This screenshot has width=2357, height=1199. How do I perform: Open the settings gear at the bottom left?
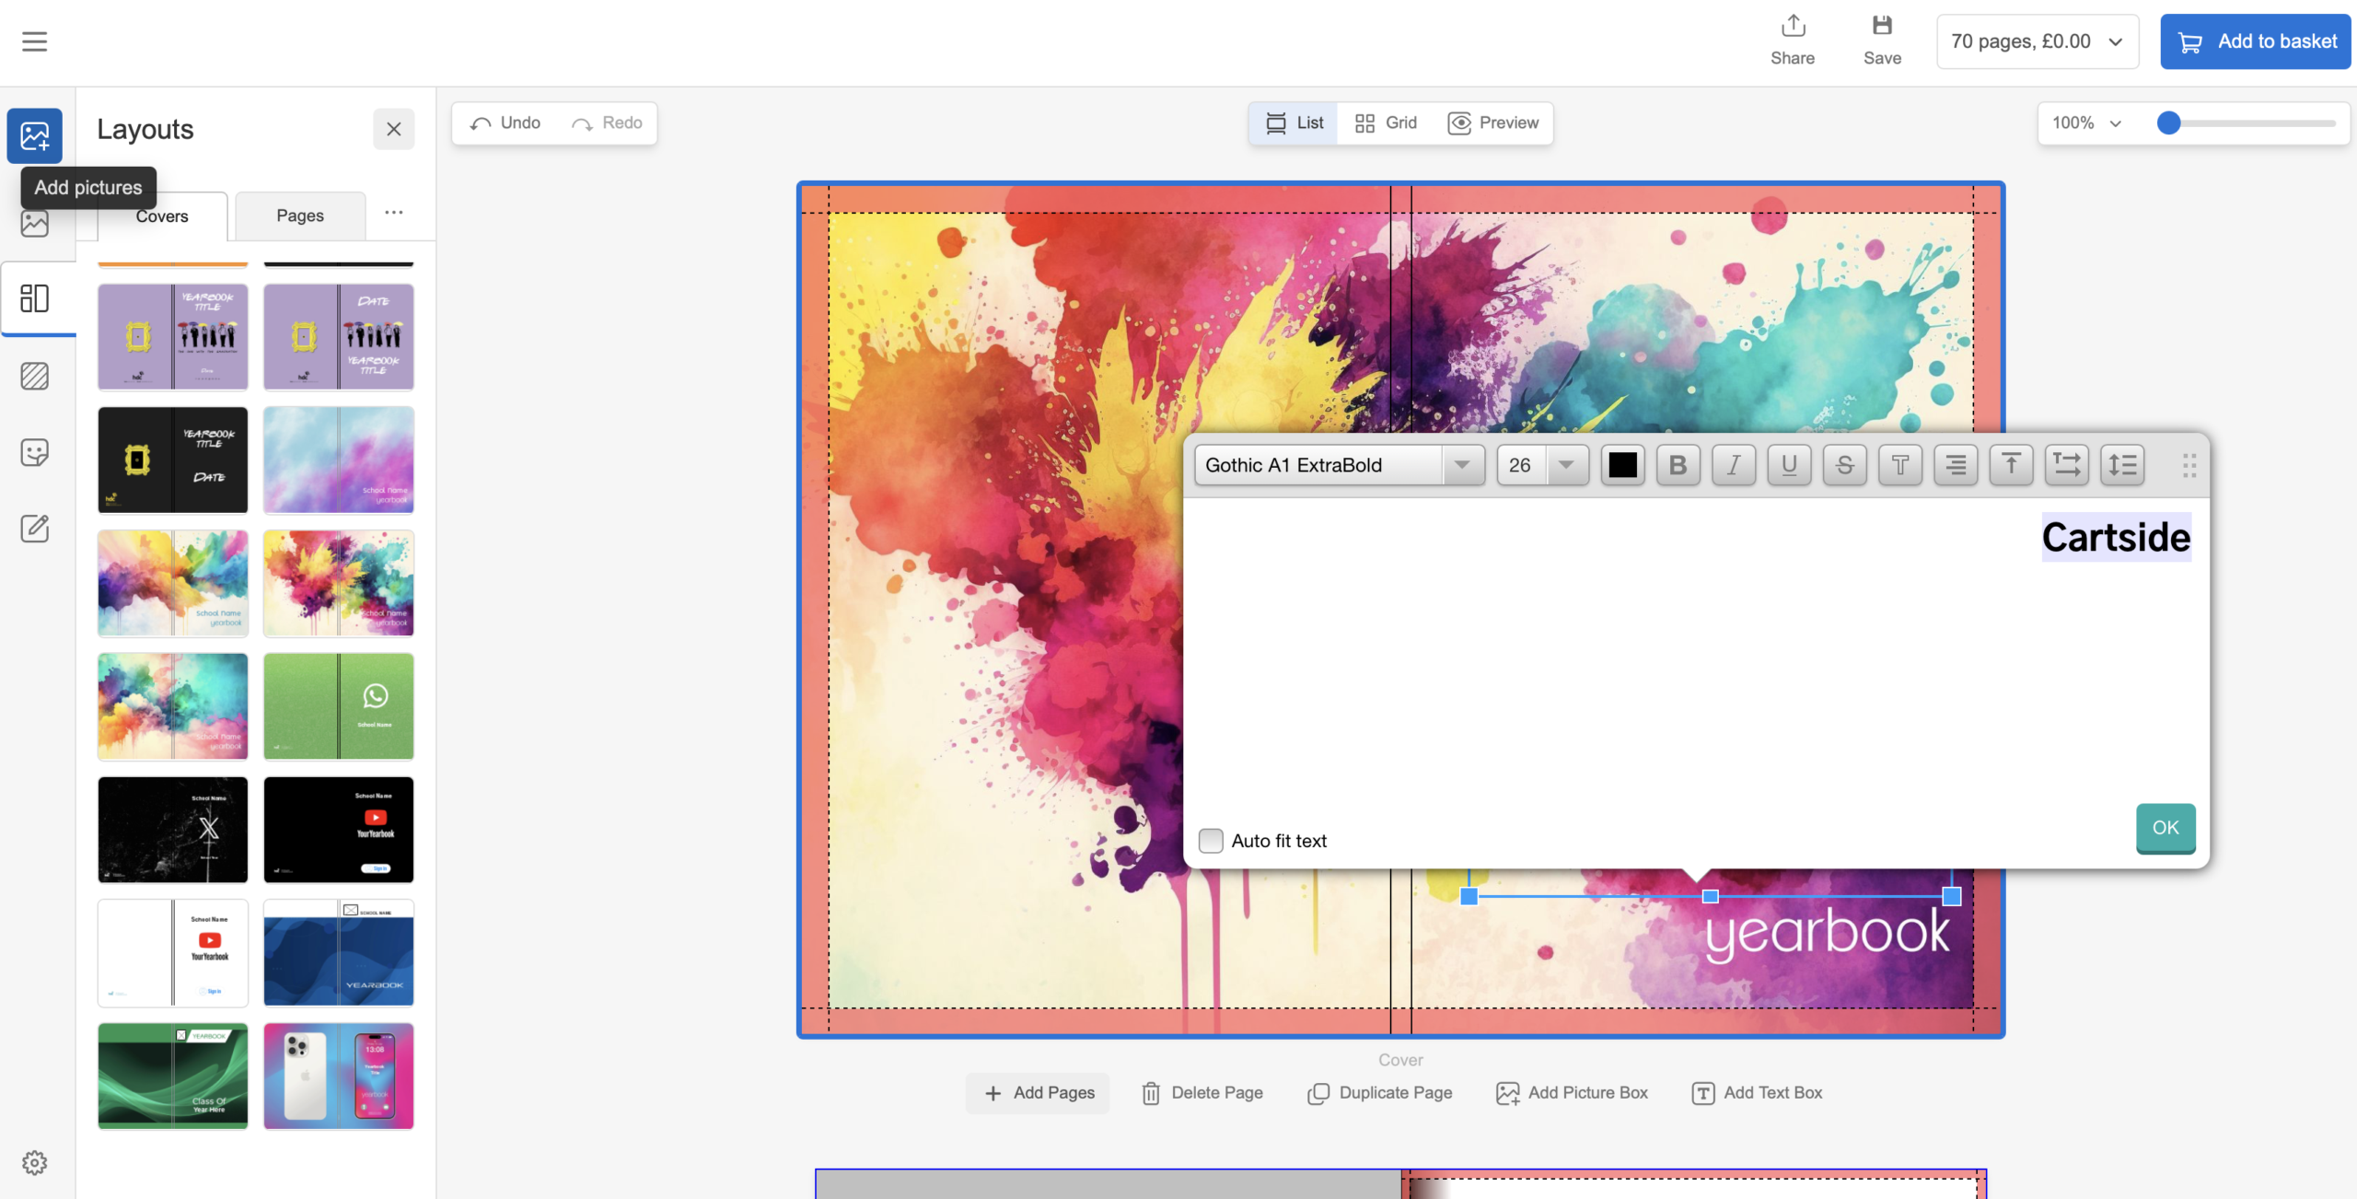coord(34,1162)
